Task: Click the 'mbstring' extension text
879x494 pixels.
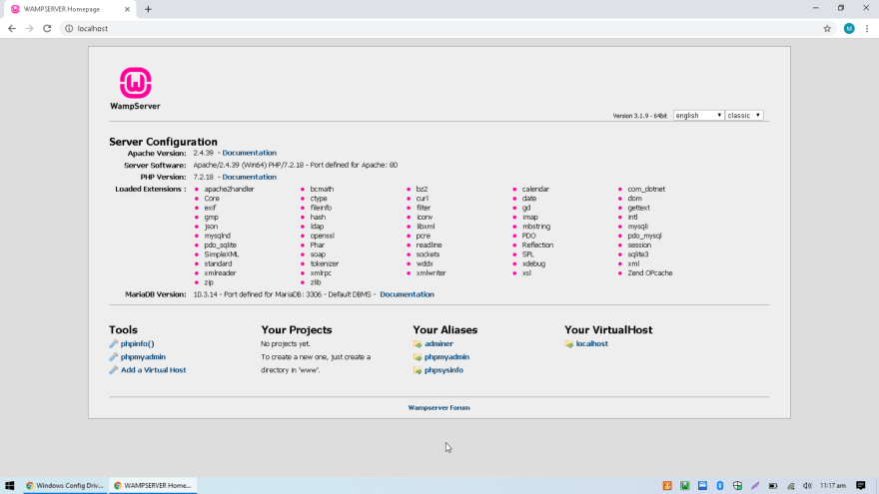Action: click(x=536, y=227)
